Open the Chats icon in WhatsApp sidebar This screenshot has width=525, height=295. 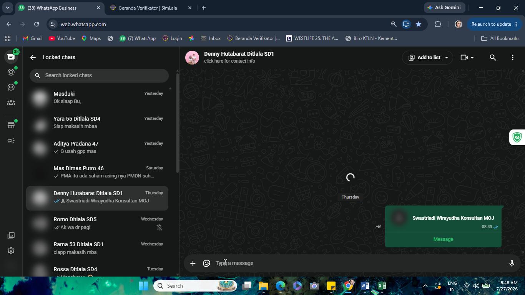pos(11,57)
